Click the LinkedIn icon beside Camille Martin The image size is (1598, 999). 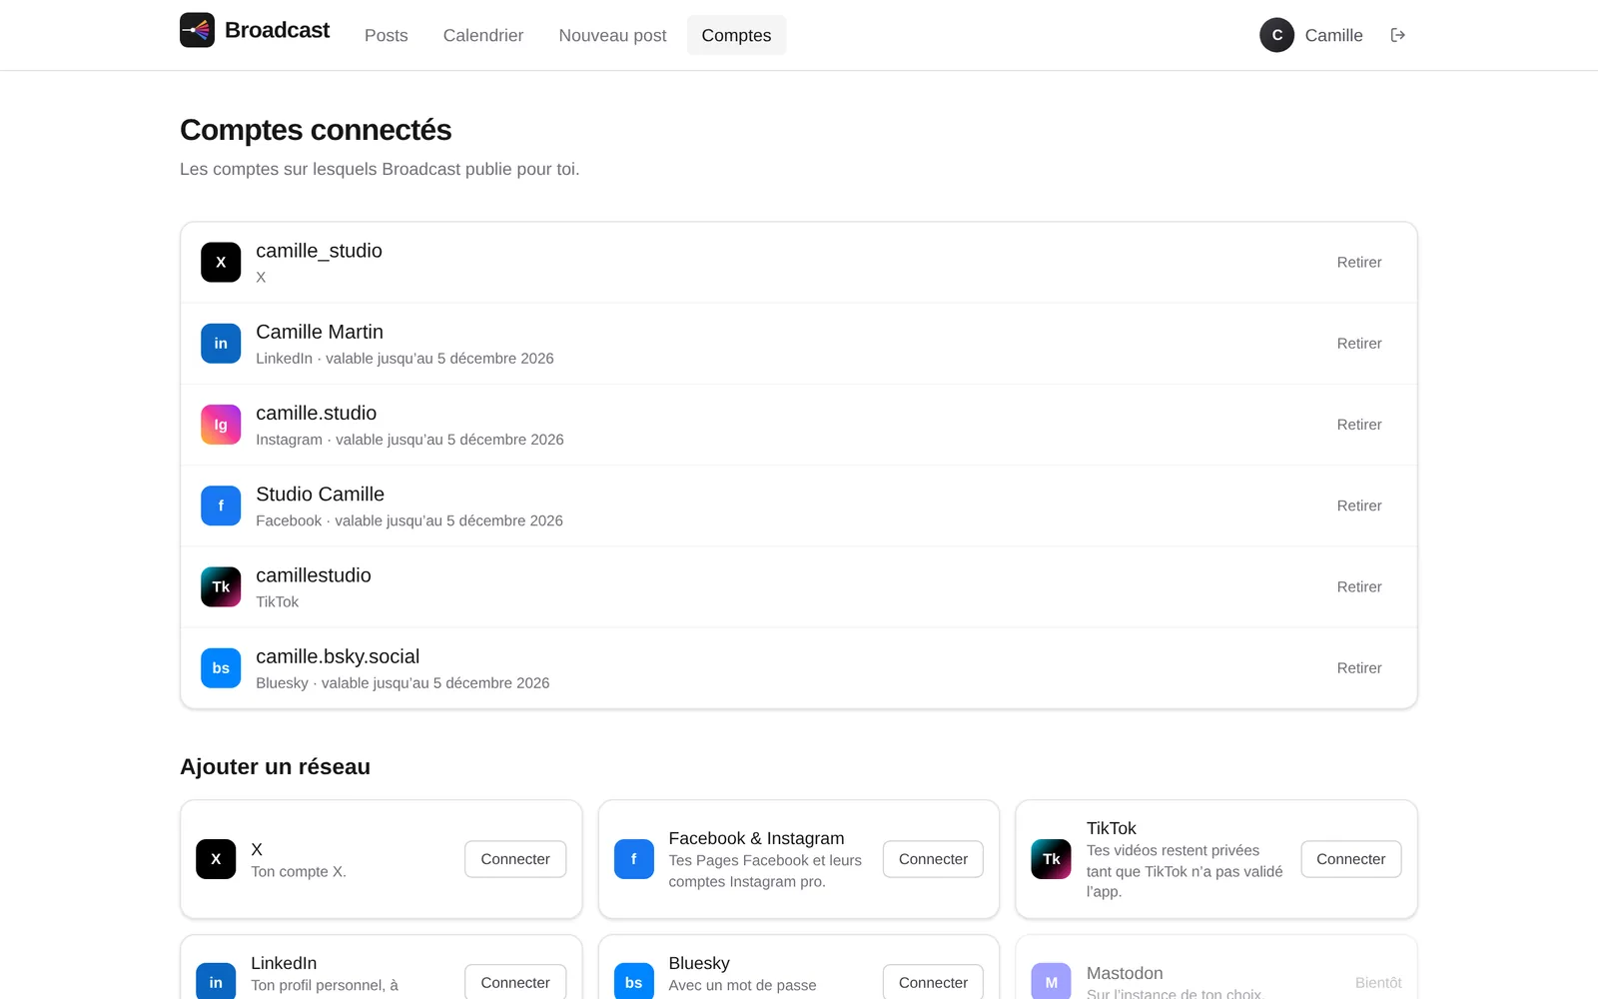click(x=221, y=344)
